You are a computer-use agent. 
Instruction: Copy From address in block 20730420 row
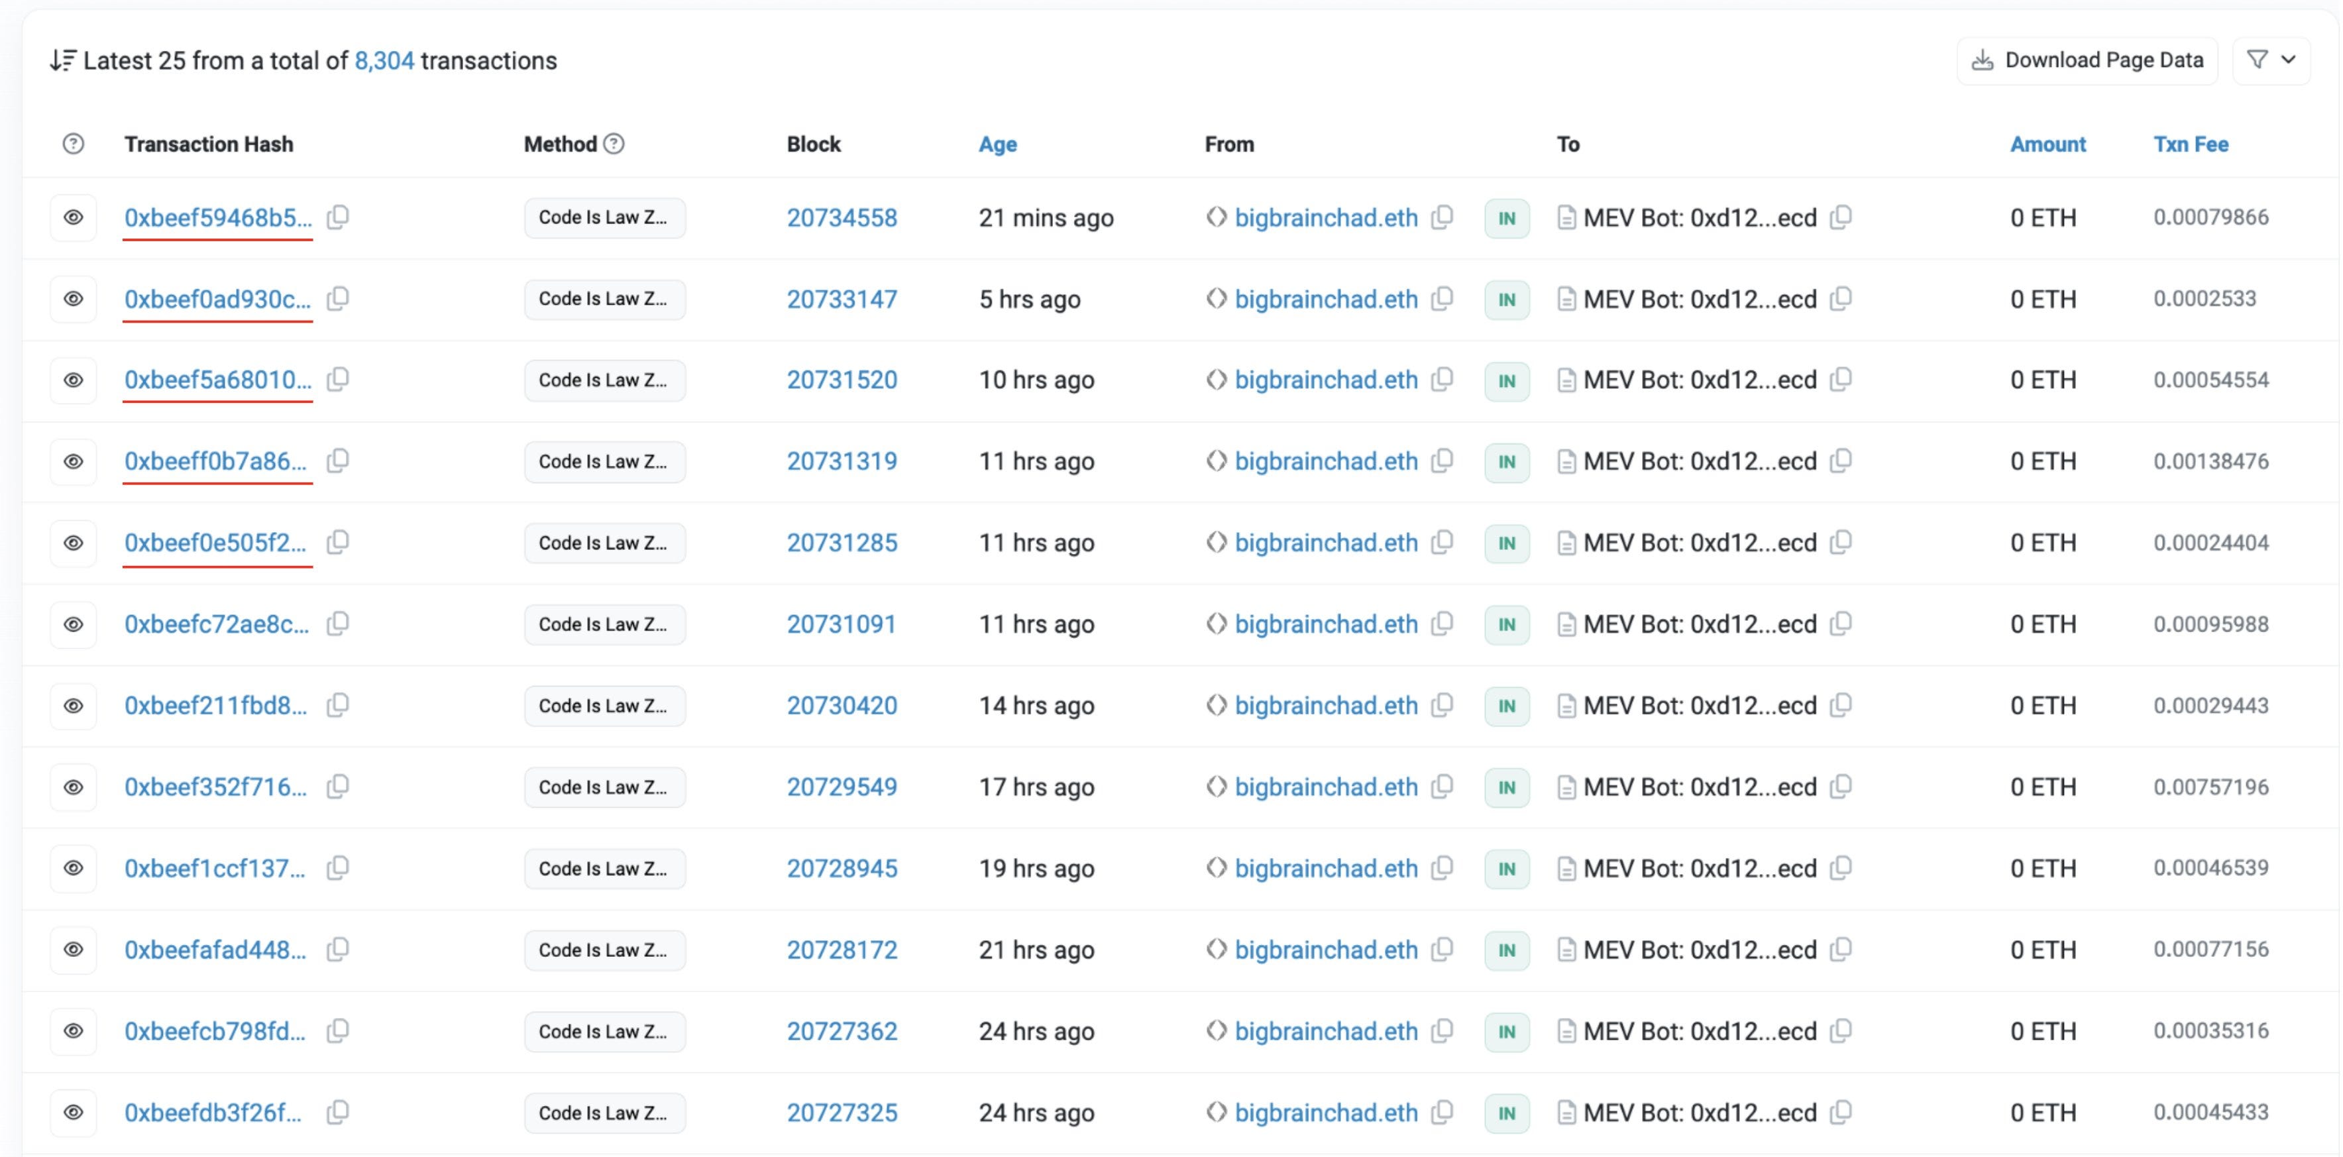coord(1442,705)
